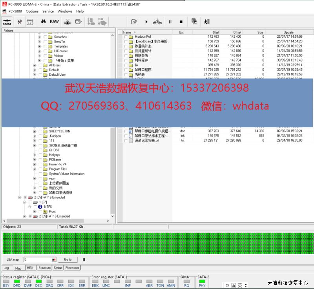Switch to the HEX tab
This screenshot has width=314, height=289.
[30, 268]
